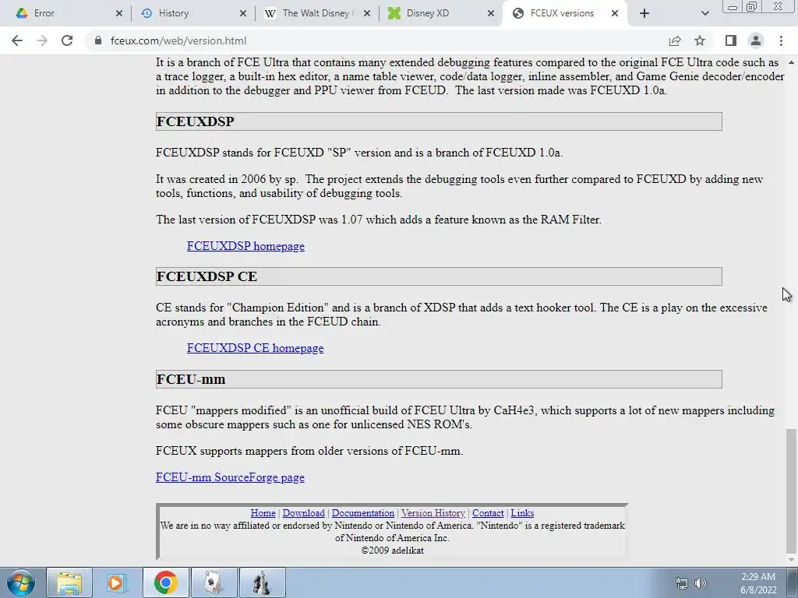This screenshot has height=598, width=798.
Task: Open a new browser tab
Action: tap(644, 13)
